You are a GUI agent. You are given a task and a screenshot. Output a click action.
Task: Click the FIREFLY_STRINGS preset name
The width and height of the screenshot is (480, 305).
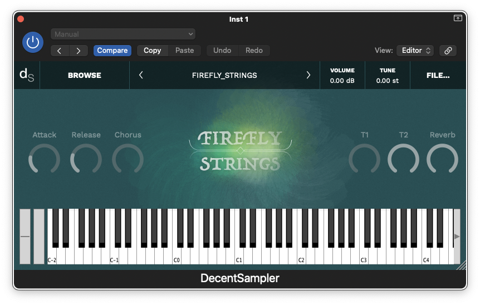224,75
